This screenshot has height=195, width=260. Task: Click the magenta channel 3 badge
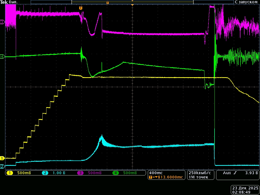tap(80, 173)
